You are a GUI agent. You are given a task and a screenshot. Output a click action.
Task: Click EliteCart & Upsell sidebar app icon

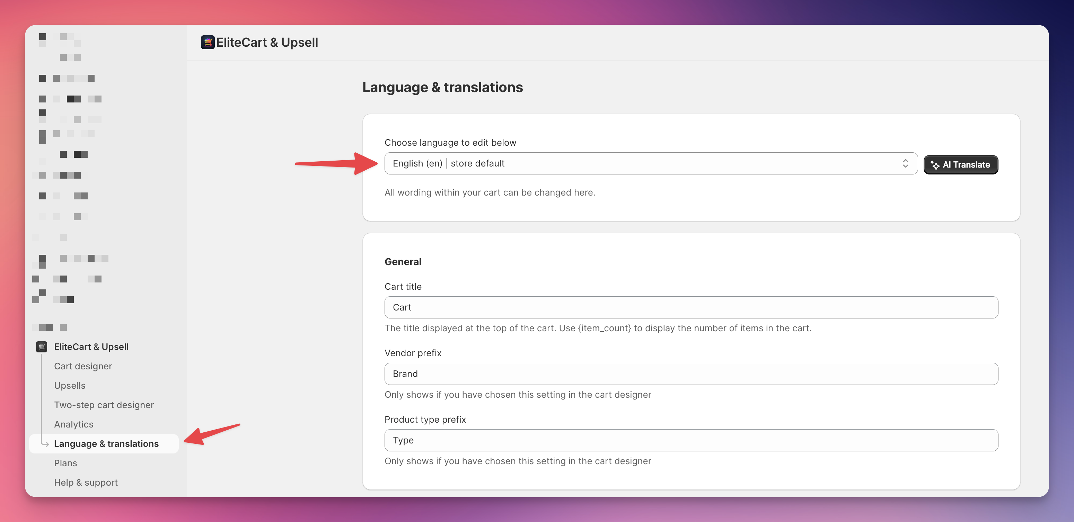point(42,346)
